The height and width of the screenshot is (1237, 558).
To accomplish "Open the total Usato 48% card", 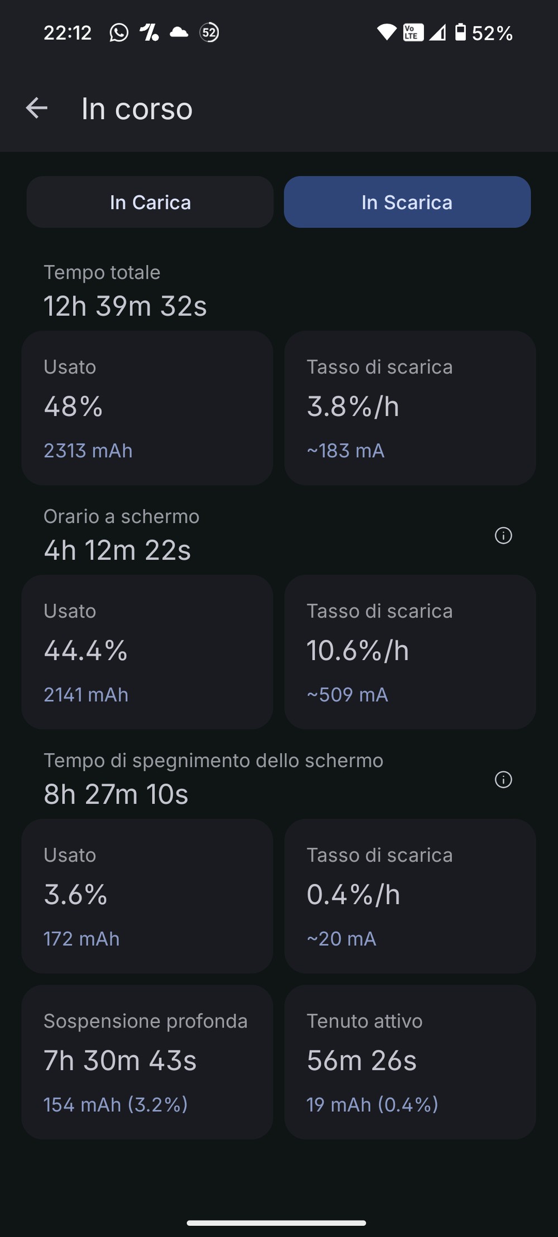I will pos(147,408).
